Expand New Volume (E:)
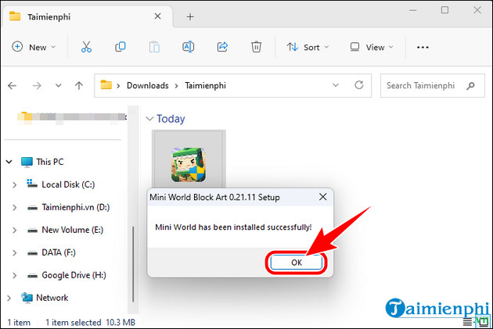The image size is (493, 329). tap(14, 230)
